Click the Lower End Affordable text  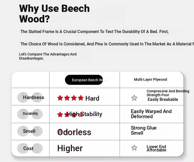pos(156,148)
